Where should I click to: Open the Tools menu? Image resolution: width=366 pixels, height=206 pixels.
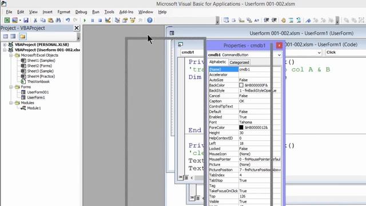109,12
